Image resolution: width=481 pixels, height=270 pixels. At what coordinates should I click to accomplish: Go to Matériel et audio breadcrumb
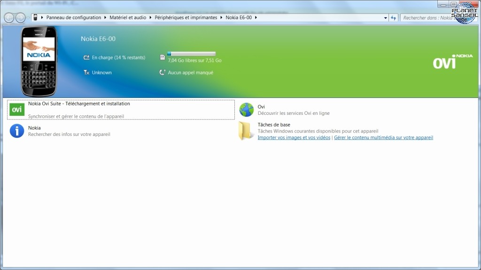pos(128,17)
